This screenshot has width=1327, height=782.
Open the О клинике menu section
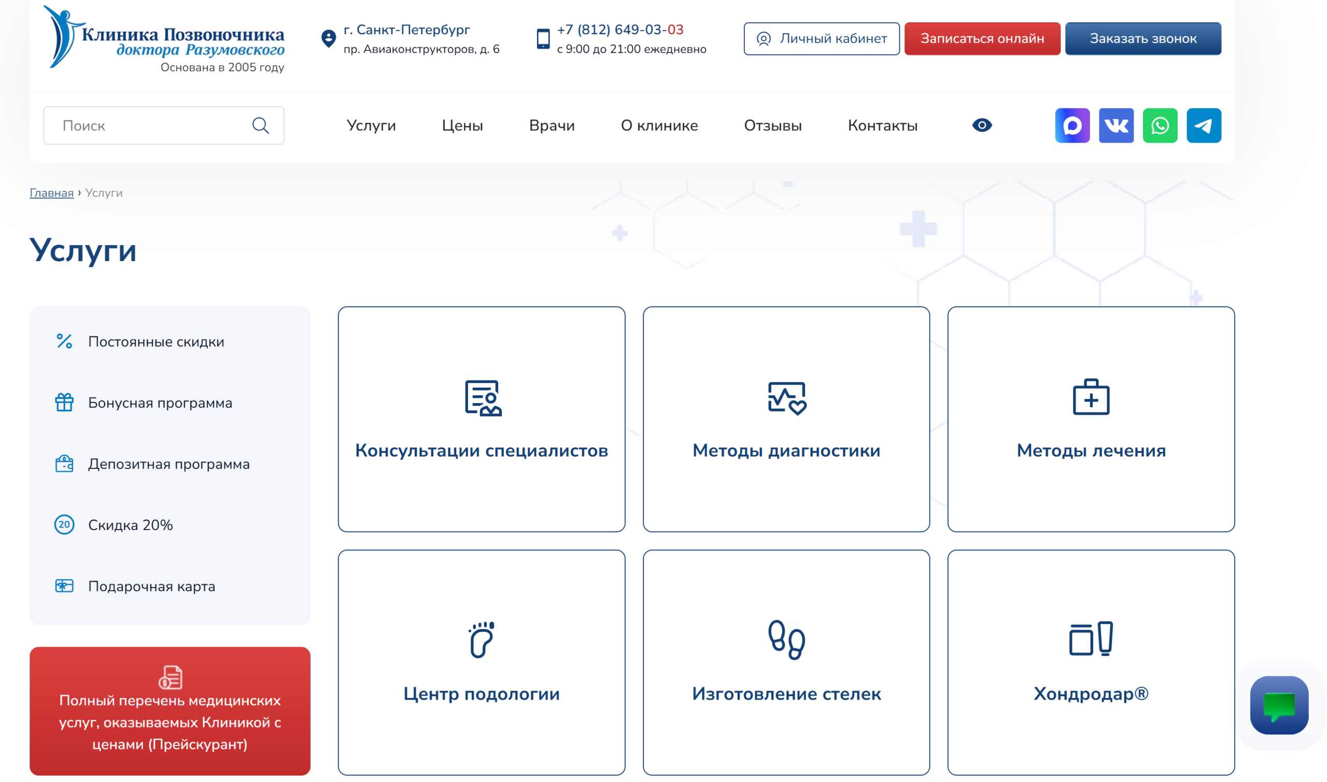659,125
